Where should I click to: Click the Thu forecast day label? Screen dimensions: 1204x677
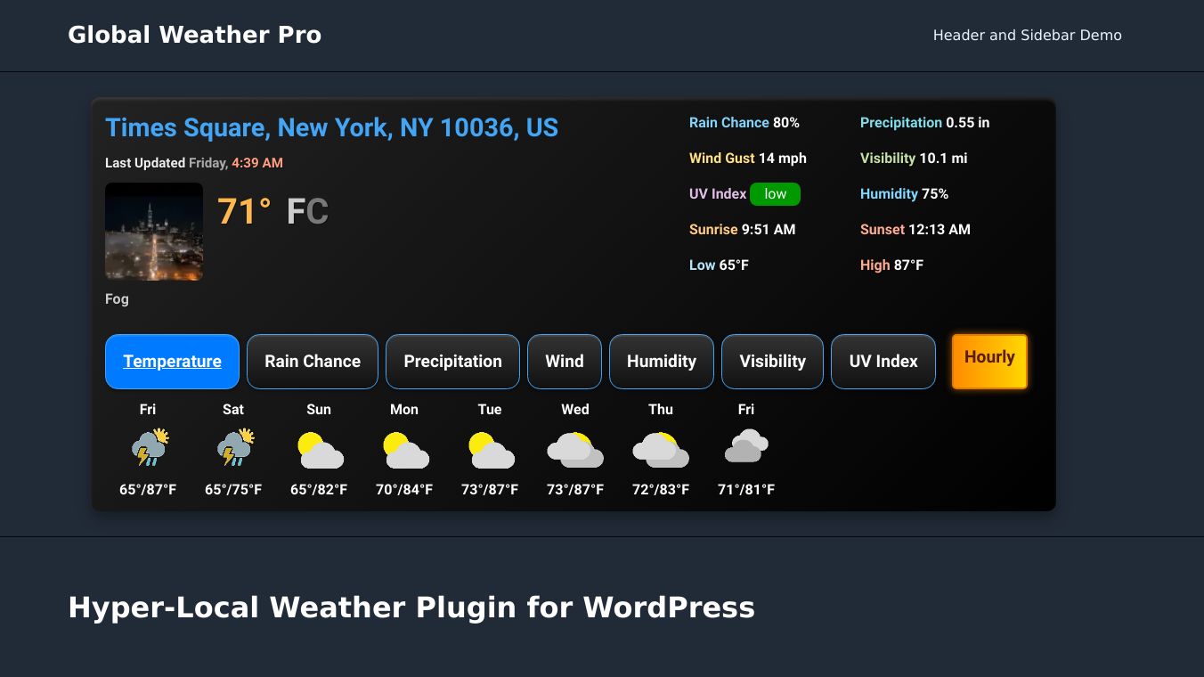661,410
